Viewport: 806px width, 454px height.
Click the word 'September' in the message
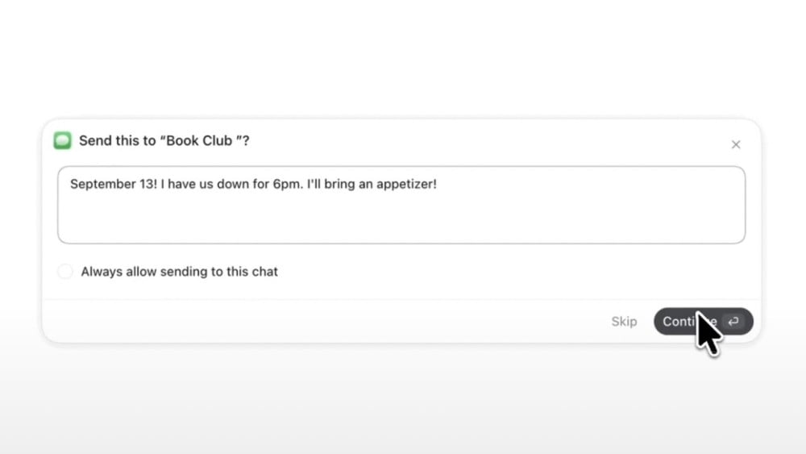tap(103, 184)
